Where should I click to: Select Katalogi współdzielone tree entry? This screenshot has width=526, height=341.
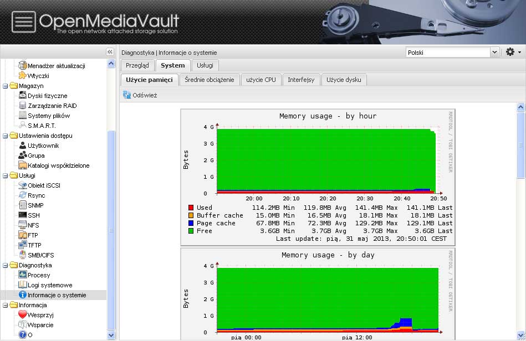[x=58, y=166]
